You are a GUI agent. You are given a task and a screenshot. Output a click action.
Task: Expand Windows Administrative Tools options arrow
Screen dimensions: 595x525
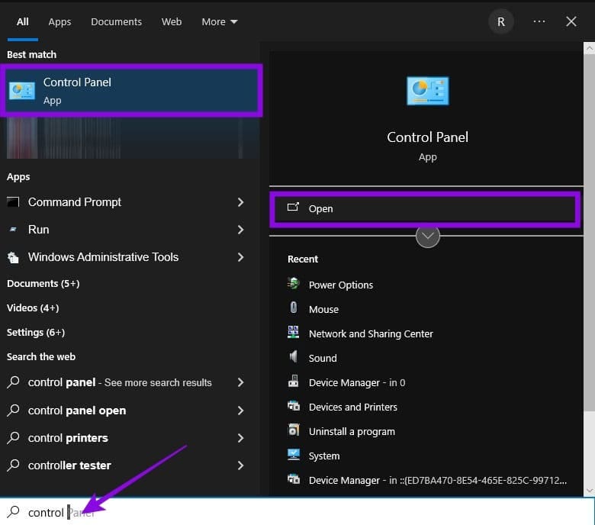pyautogui.click(x=240, y=257)
